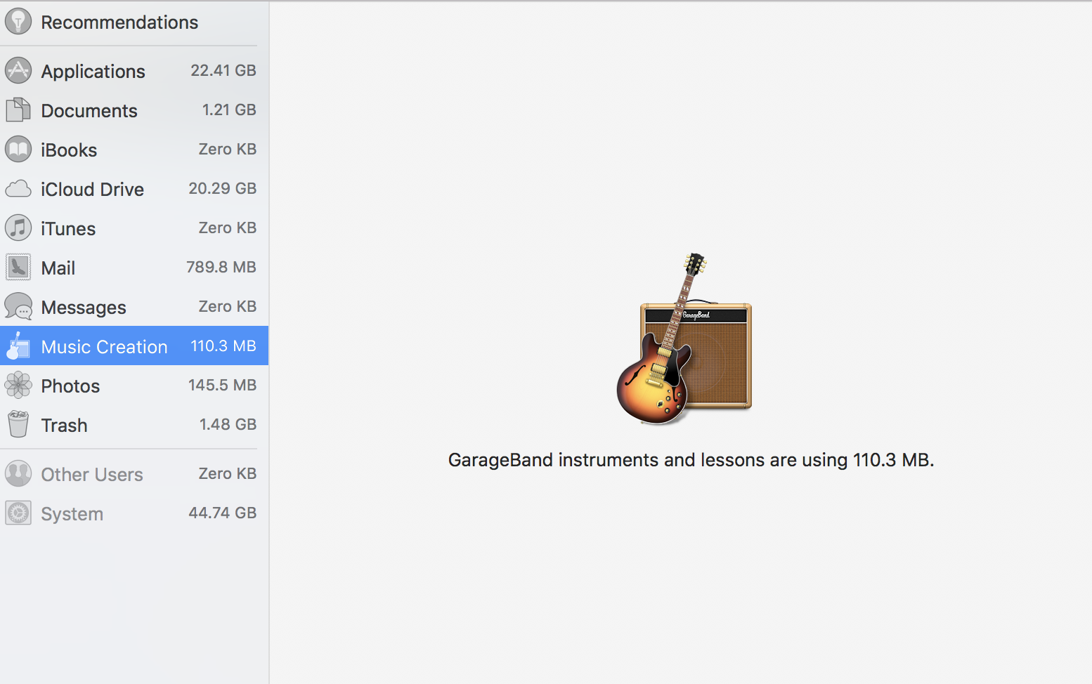This screenshot has width=1092, height=684.
Task: Click the Mail stamp icon
Action: point(18,267)
